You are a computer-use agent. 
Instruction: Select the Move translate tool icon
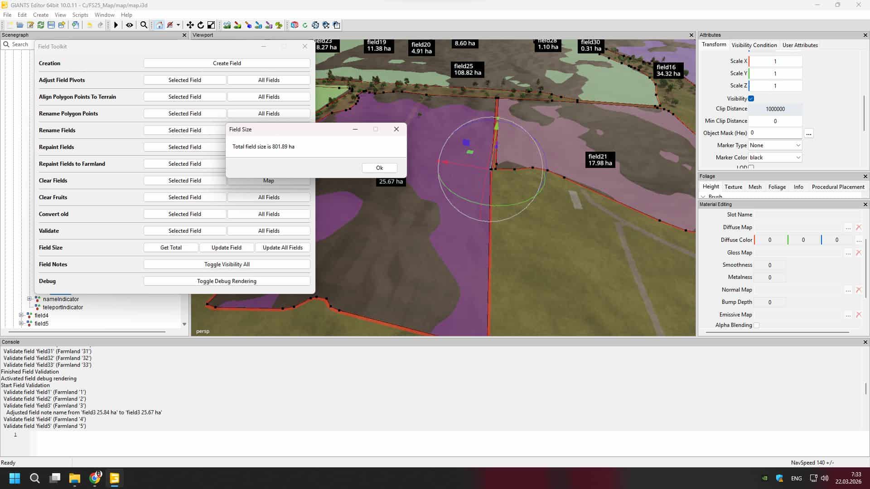190,25
